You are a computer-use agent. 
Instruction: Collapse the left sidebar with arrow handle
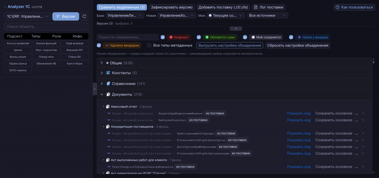point(94,89)
